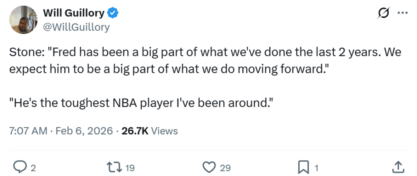Click the like count of 29
This screenshot has height=176, width=417.
(225, 168)
